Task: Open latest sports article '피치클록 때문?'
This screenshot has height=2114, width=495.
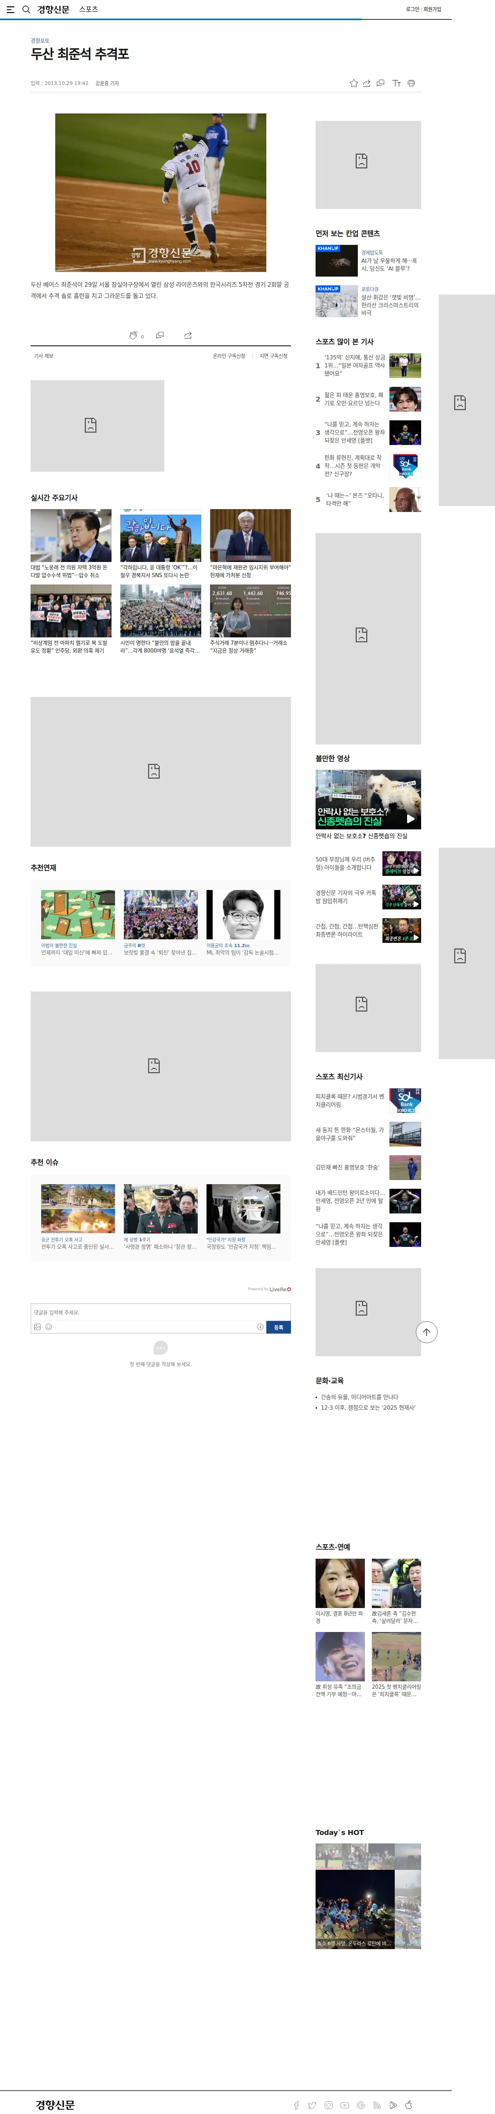Action: tap(368, 1100)
